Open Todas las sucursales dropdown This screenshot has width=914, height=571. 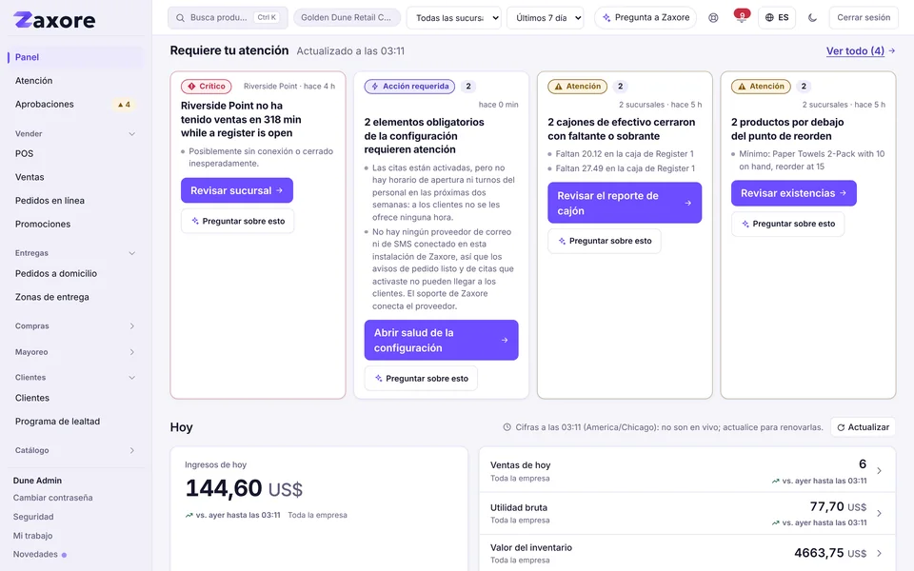[453, 18]
